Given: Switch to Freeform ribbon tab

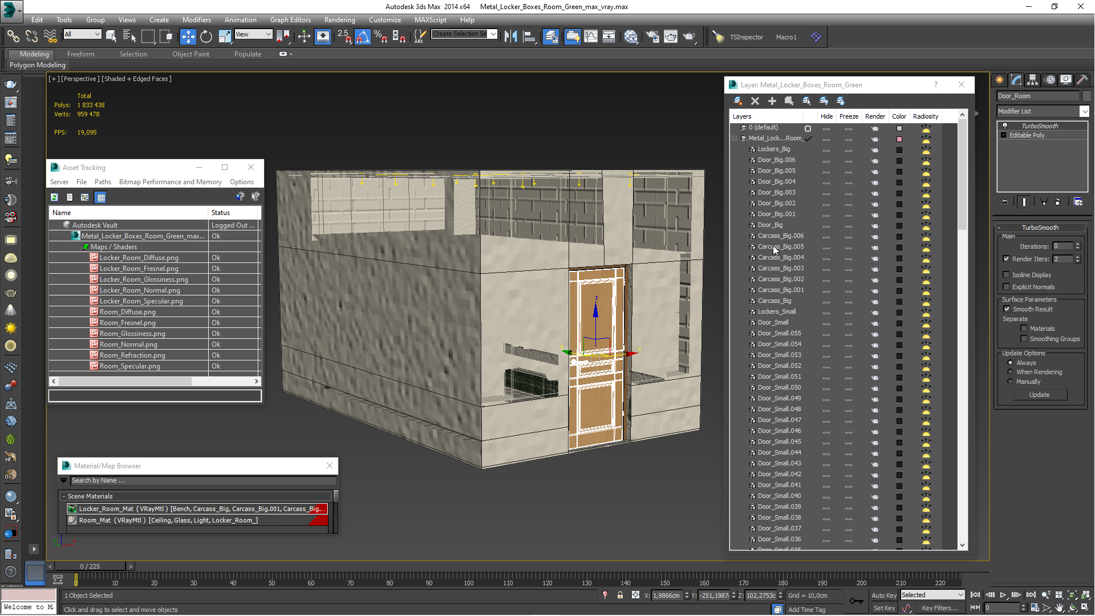Looking at the screenshot, I should coord(81,54).
